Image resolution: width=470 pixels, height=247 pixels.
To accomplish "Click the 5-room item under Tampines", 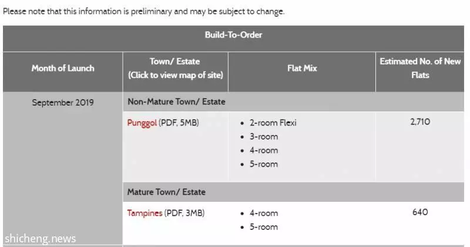I will [264, 227].
